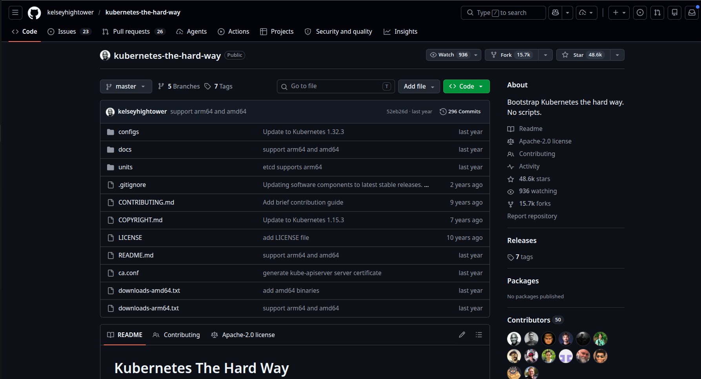This screenshot has width=701, height=379.
Task: Open the notifications inbox icon
Action: point(692,13)
